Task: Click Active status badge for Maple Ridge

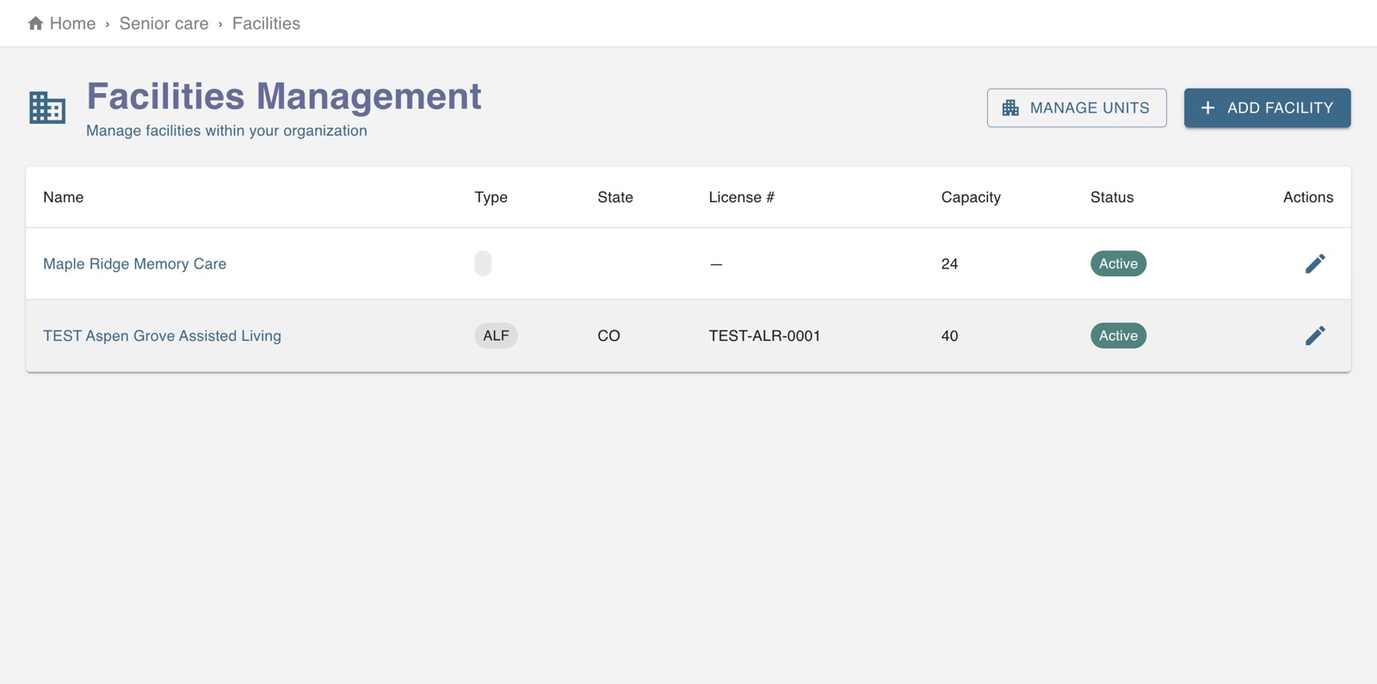Action: click(1118, 263)
